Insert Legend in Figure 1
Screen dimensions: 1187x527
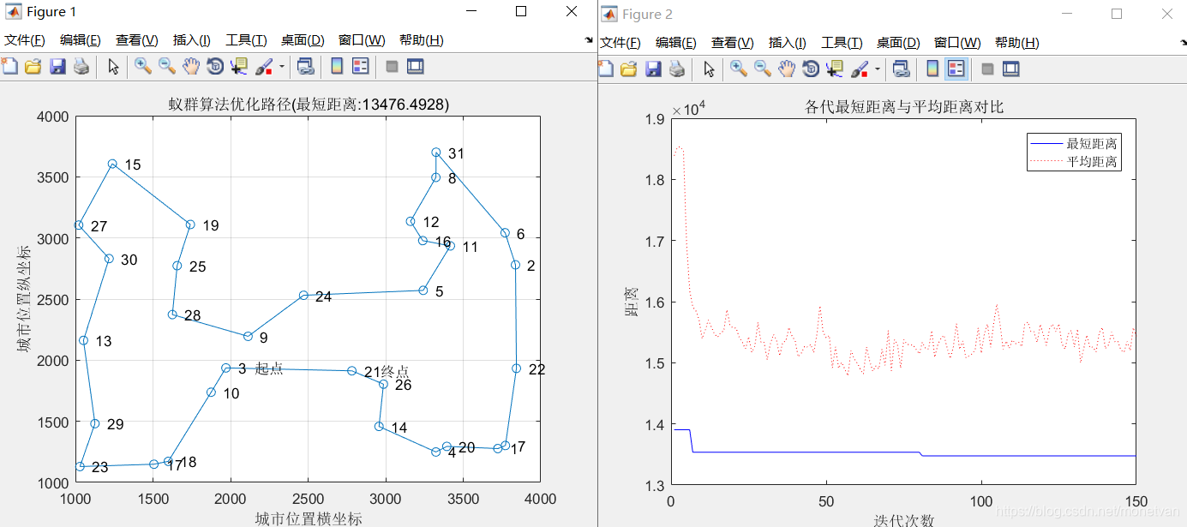click(360, 66)
